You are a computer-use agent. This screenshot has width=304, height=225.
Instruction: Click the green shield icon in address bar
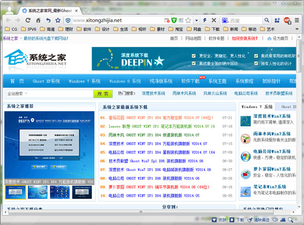pos(174,20)
